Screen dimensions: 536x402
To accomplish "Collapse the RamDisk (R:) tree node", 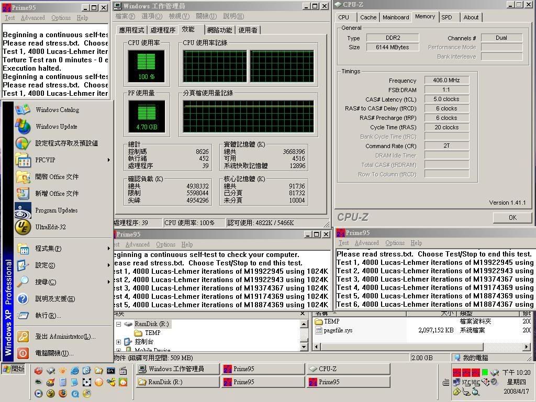I will tap(119, 324).
